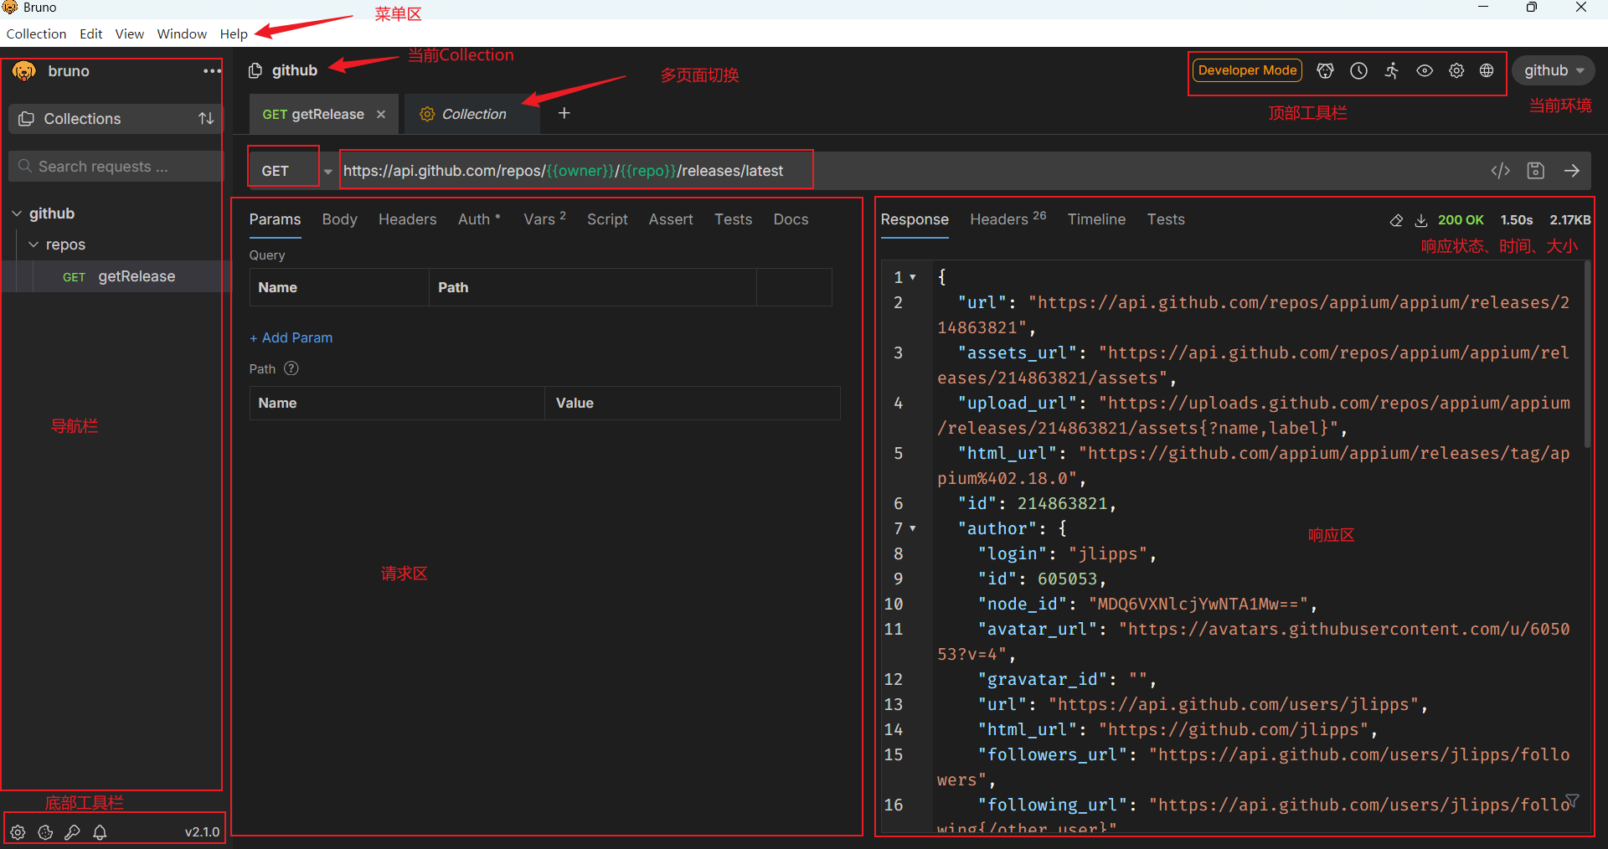Toggle Developer Mode button

click(x=1247, y=70)
